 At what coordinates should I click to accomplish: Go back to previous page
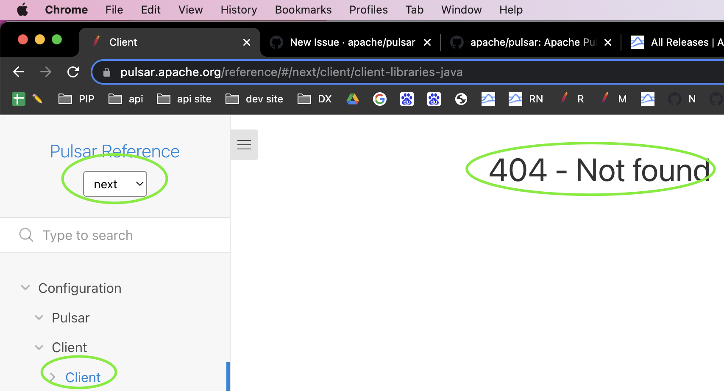pyautogui.click(x=19, y=72)
